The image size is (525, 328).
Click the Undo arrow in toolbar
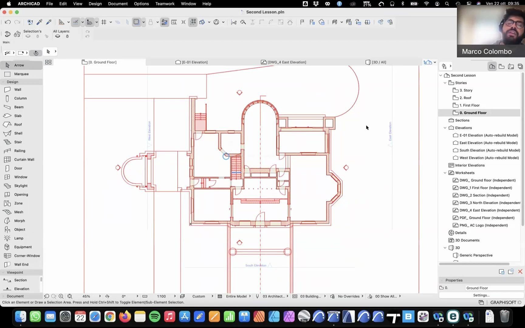coord(8,22)
